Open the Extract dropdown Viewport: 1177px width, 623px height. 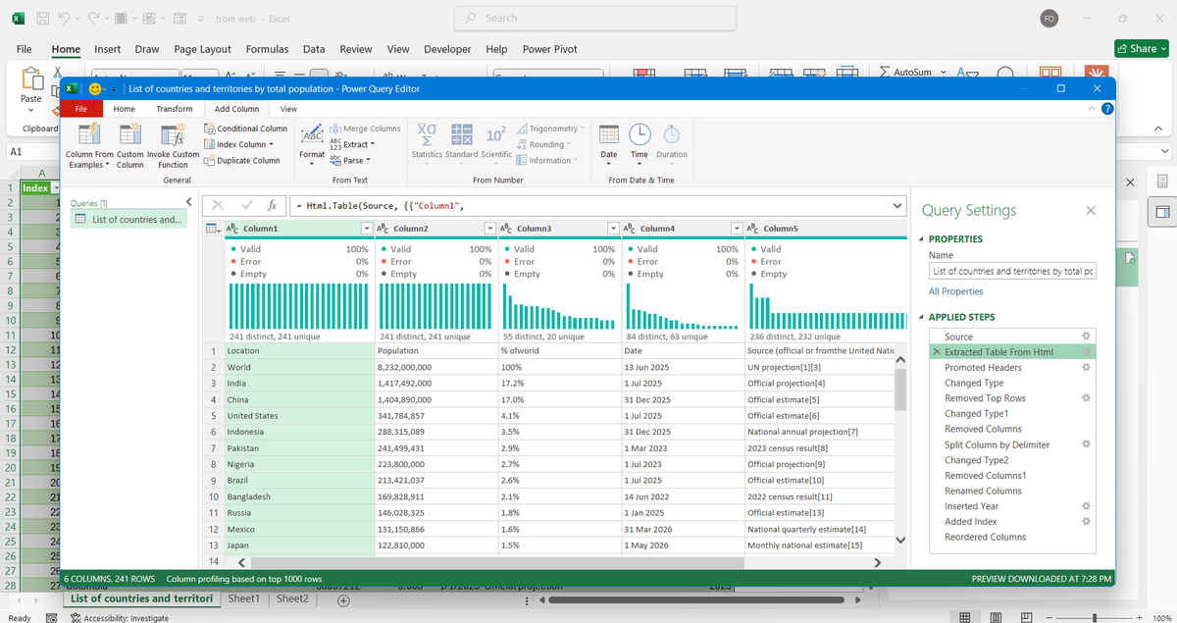tap(373, 144)
